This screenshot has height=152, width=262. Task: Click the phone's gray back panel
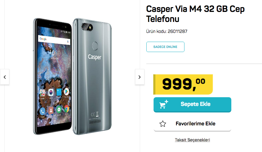click(92, 76)
